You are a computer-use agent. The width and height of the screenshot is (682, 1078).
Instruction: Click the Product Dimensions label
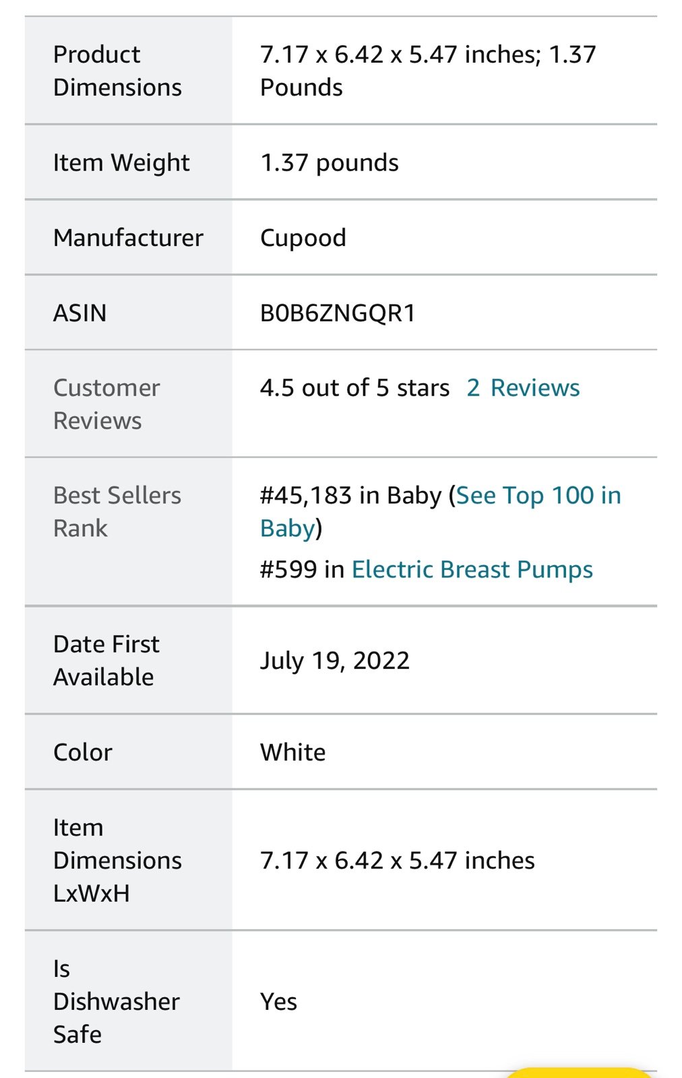[117, 71]
